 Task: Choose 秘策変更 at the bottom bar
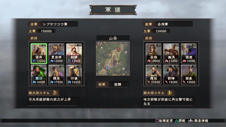164,121
